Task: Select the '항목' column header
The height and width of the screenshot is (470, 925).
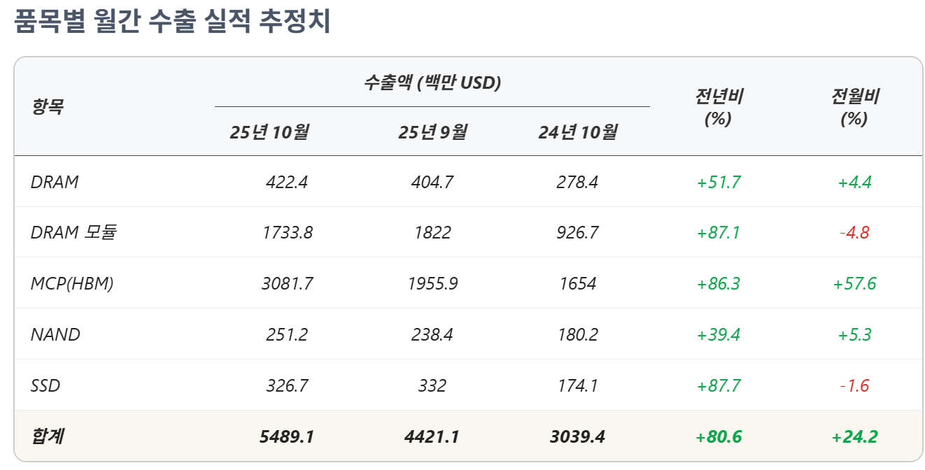Action: (47, 106)
